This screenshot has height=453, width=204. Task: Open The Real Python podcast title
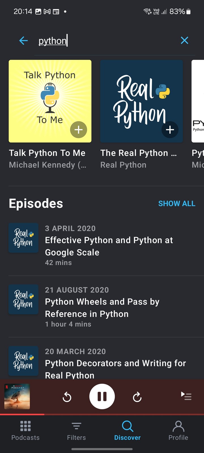click(139, 153)
